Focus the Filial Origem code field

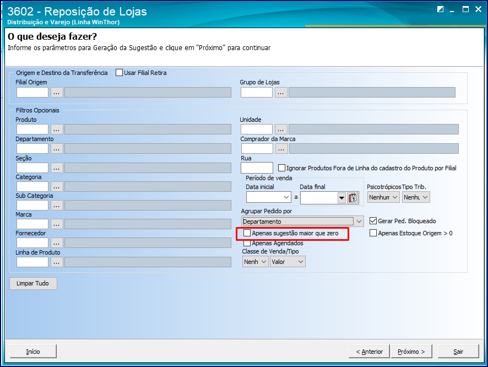(x=32, y=93)
